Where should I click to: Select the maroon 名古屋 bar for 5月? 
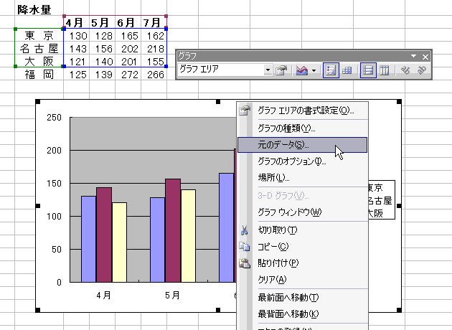coord(173,230)
